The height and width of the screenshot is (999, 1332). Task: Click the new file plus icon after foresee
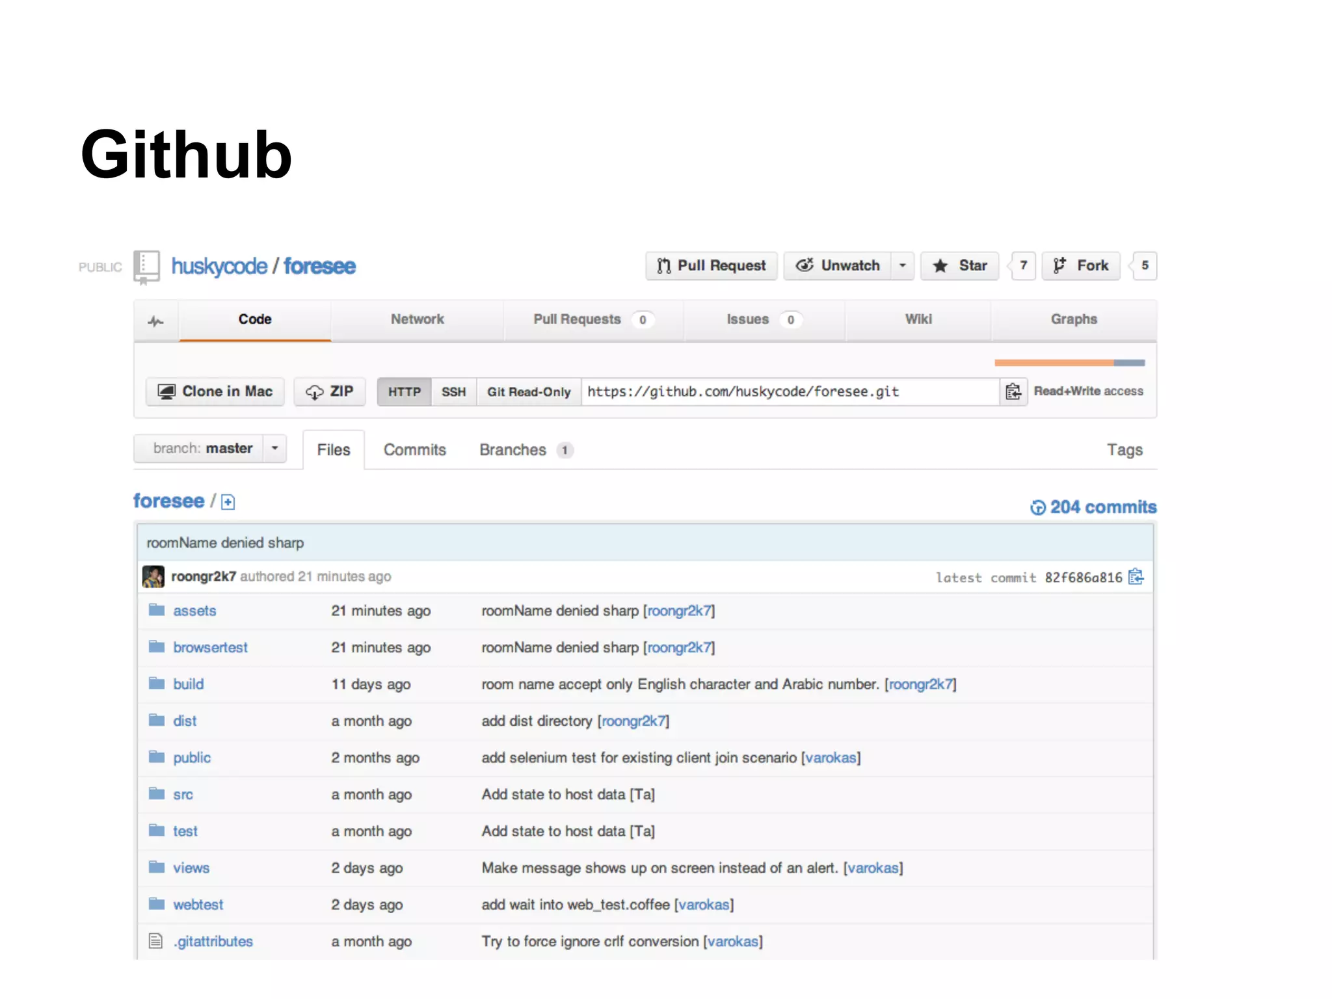click(228, 502)
